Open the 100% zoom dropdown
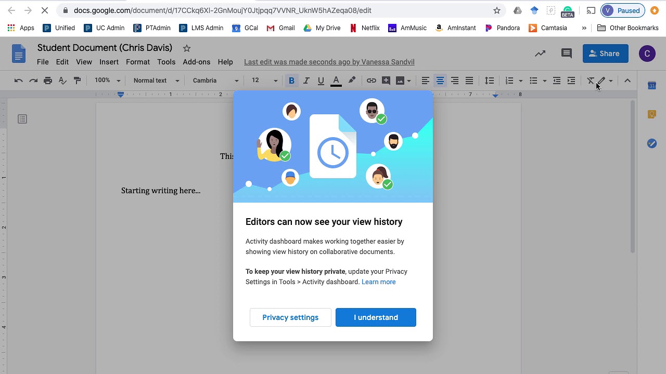The width and height of the screenshot is (666, 374). point(107,81)
